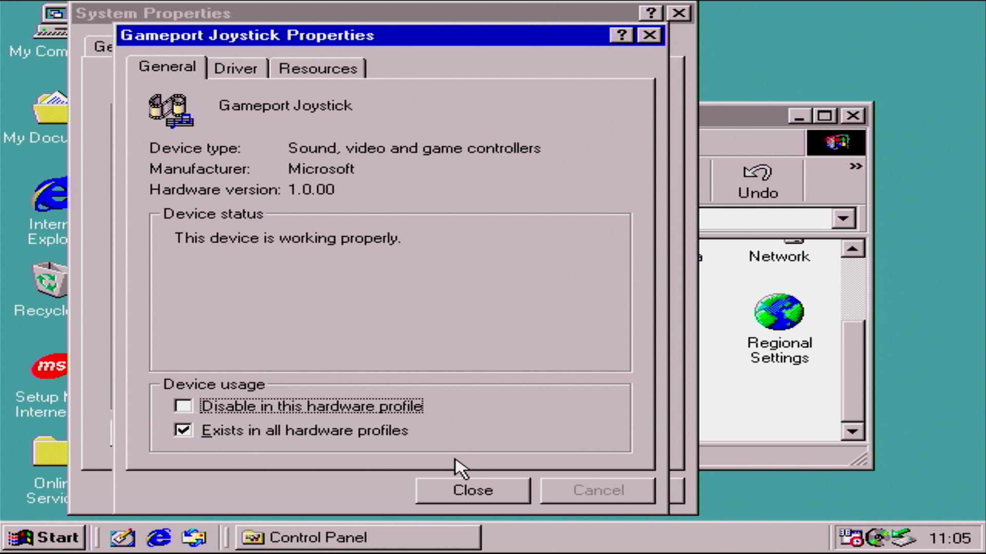This screenshot has width=986, height=554.
Task: Open the Recycle Bin desktop icon
Action: [x=50, y=280]
